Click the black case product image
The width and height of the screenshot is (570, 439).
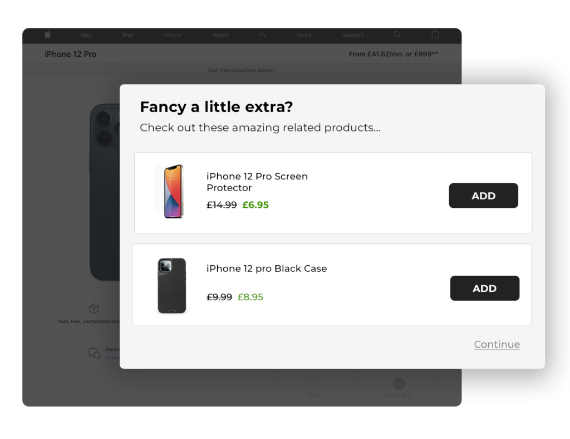point(171,285)
